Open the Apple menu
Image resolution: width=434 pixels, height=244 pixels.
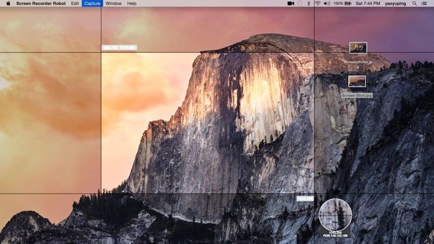click(8, 3)
